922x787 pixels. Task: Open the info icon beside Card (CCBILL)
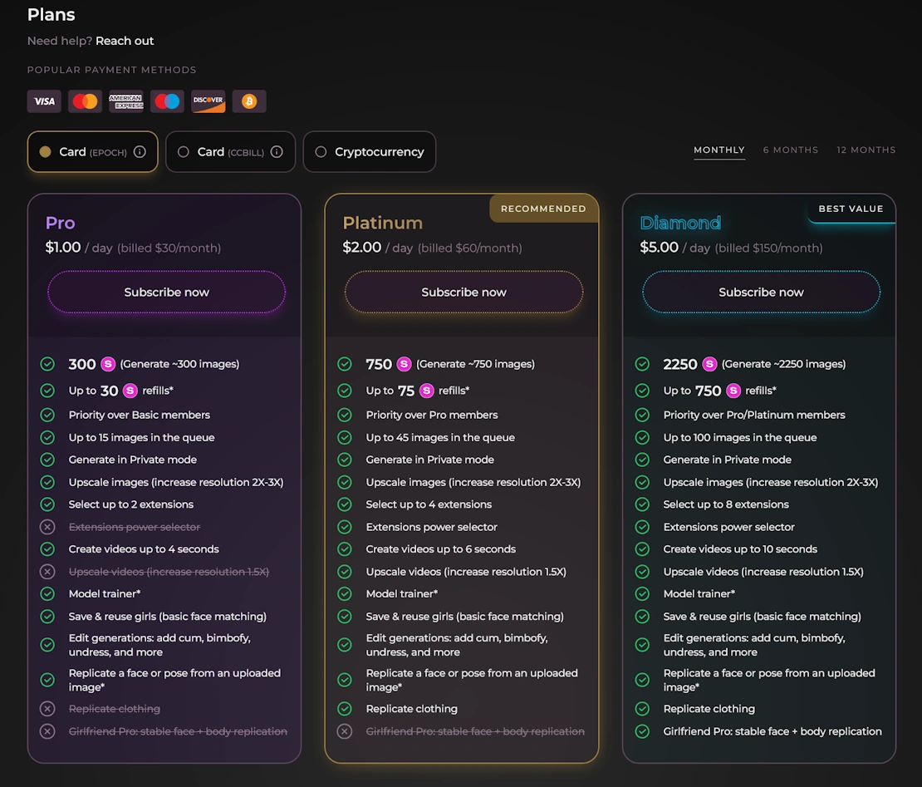[277, 152]
